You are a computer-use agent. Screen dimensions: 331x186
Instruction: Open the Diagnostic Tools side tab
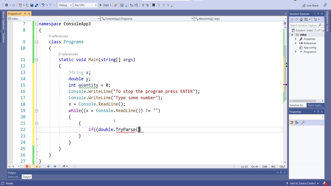pyautogui.click(x=327, y=21)
